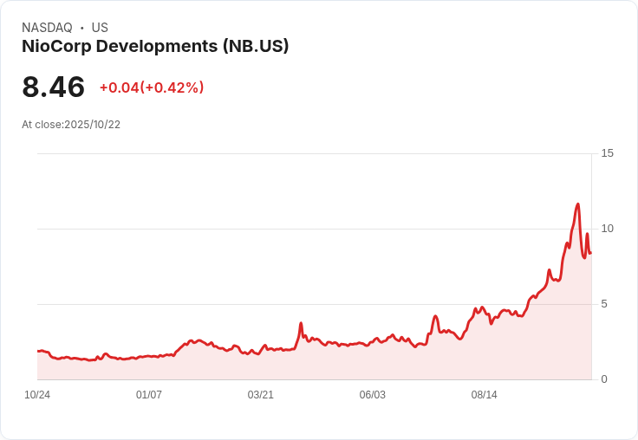Screen dimensions: 638x440
Task: Click the US market label
Action: [100, 28]
